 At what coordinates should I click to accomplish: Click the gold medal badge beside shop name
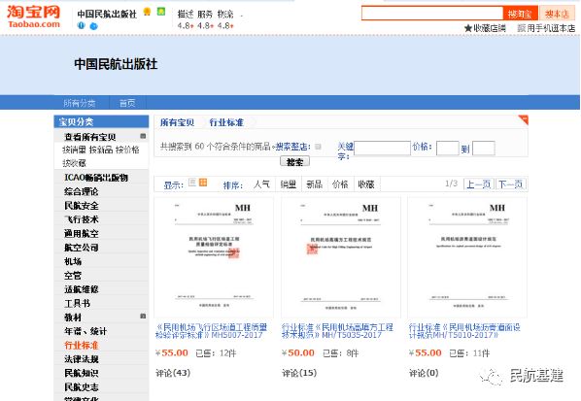[147, 12]
